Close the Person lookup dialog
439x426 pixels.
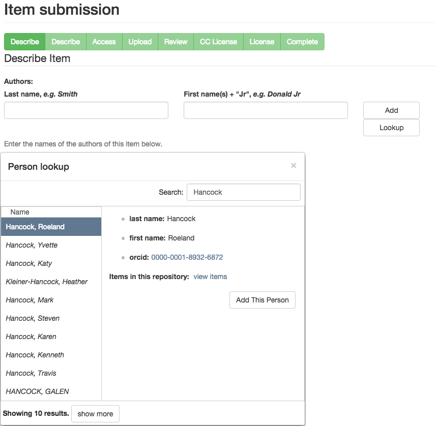coord(293,166)
